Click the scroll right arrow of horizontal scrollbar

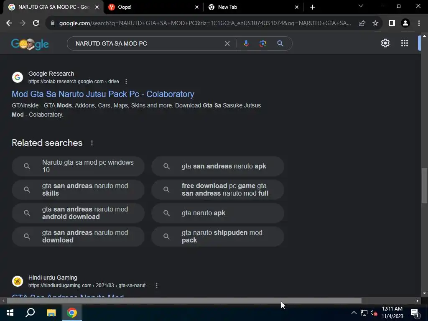coord(418,301)
